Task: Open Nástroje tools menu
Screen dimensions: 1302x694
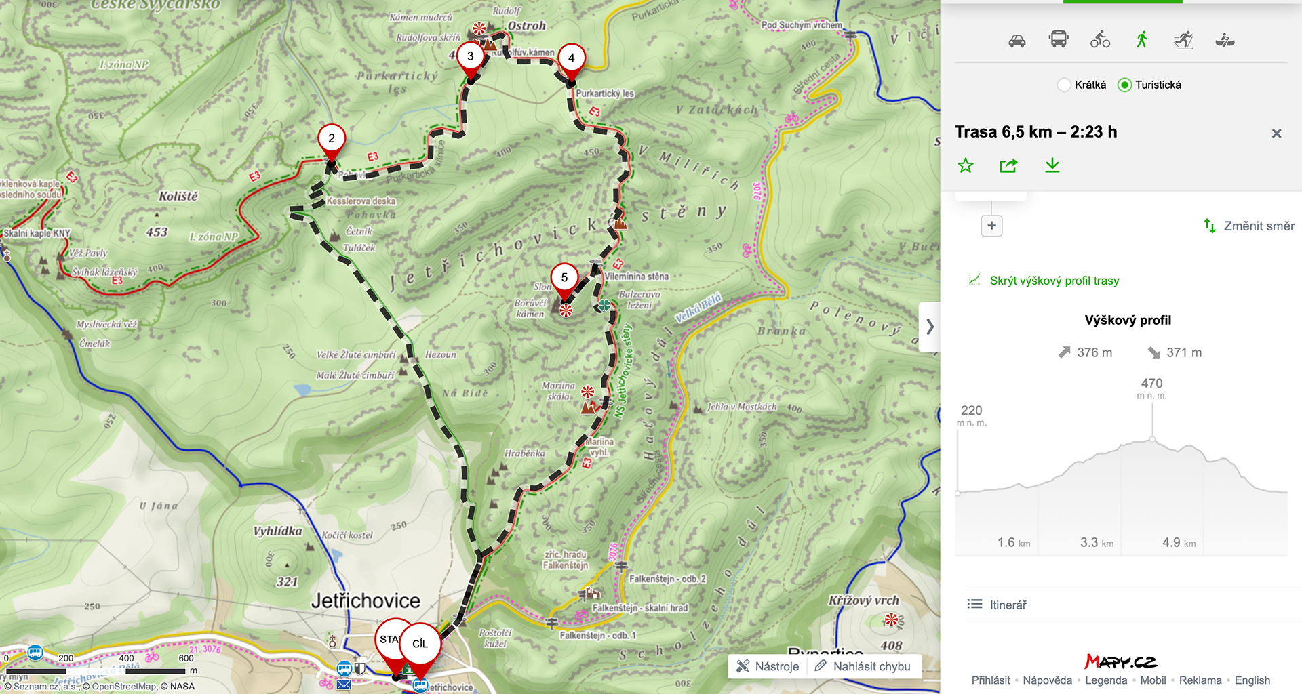Action: click(x=768, y=666)
